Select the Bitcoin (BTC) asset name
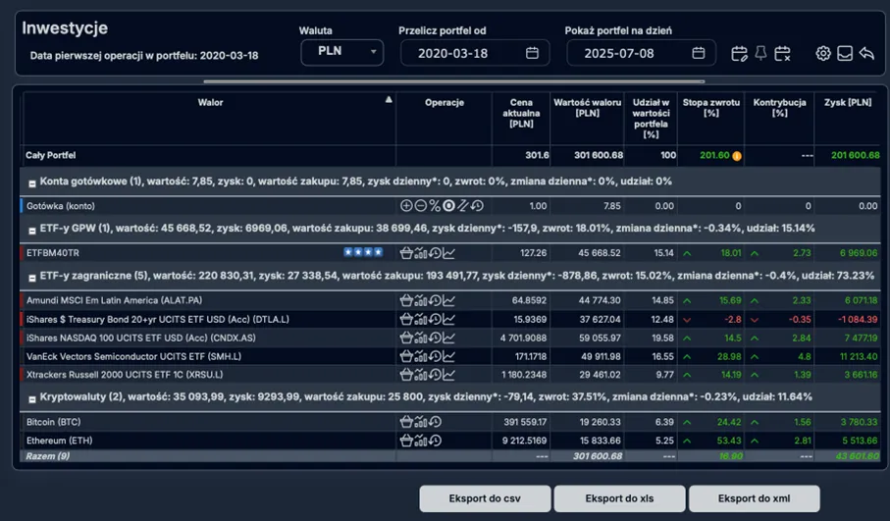The height and width of the screenshot is (521, 890). pyautogui.click(x=53, y=422)
